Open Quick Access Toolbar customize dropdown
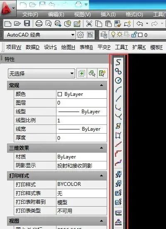The image size is (166, 229). (x=86, y=5)
